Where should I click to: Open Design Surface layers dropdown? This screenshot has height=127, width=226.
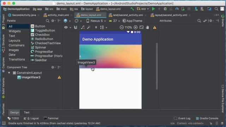[67, 21]
